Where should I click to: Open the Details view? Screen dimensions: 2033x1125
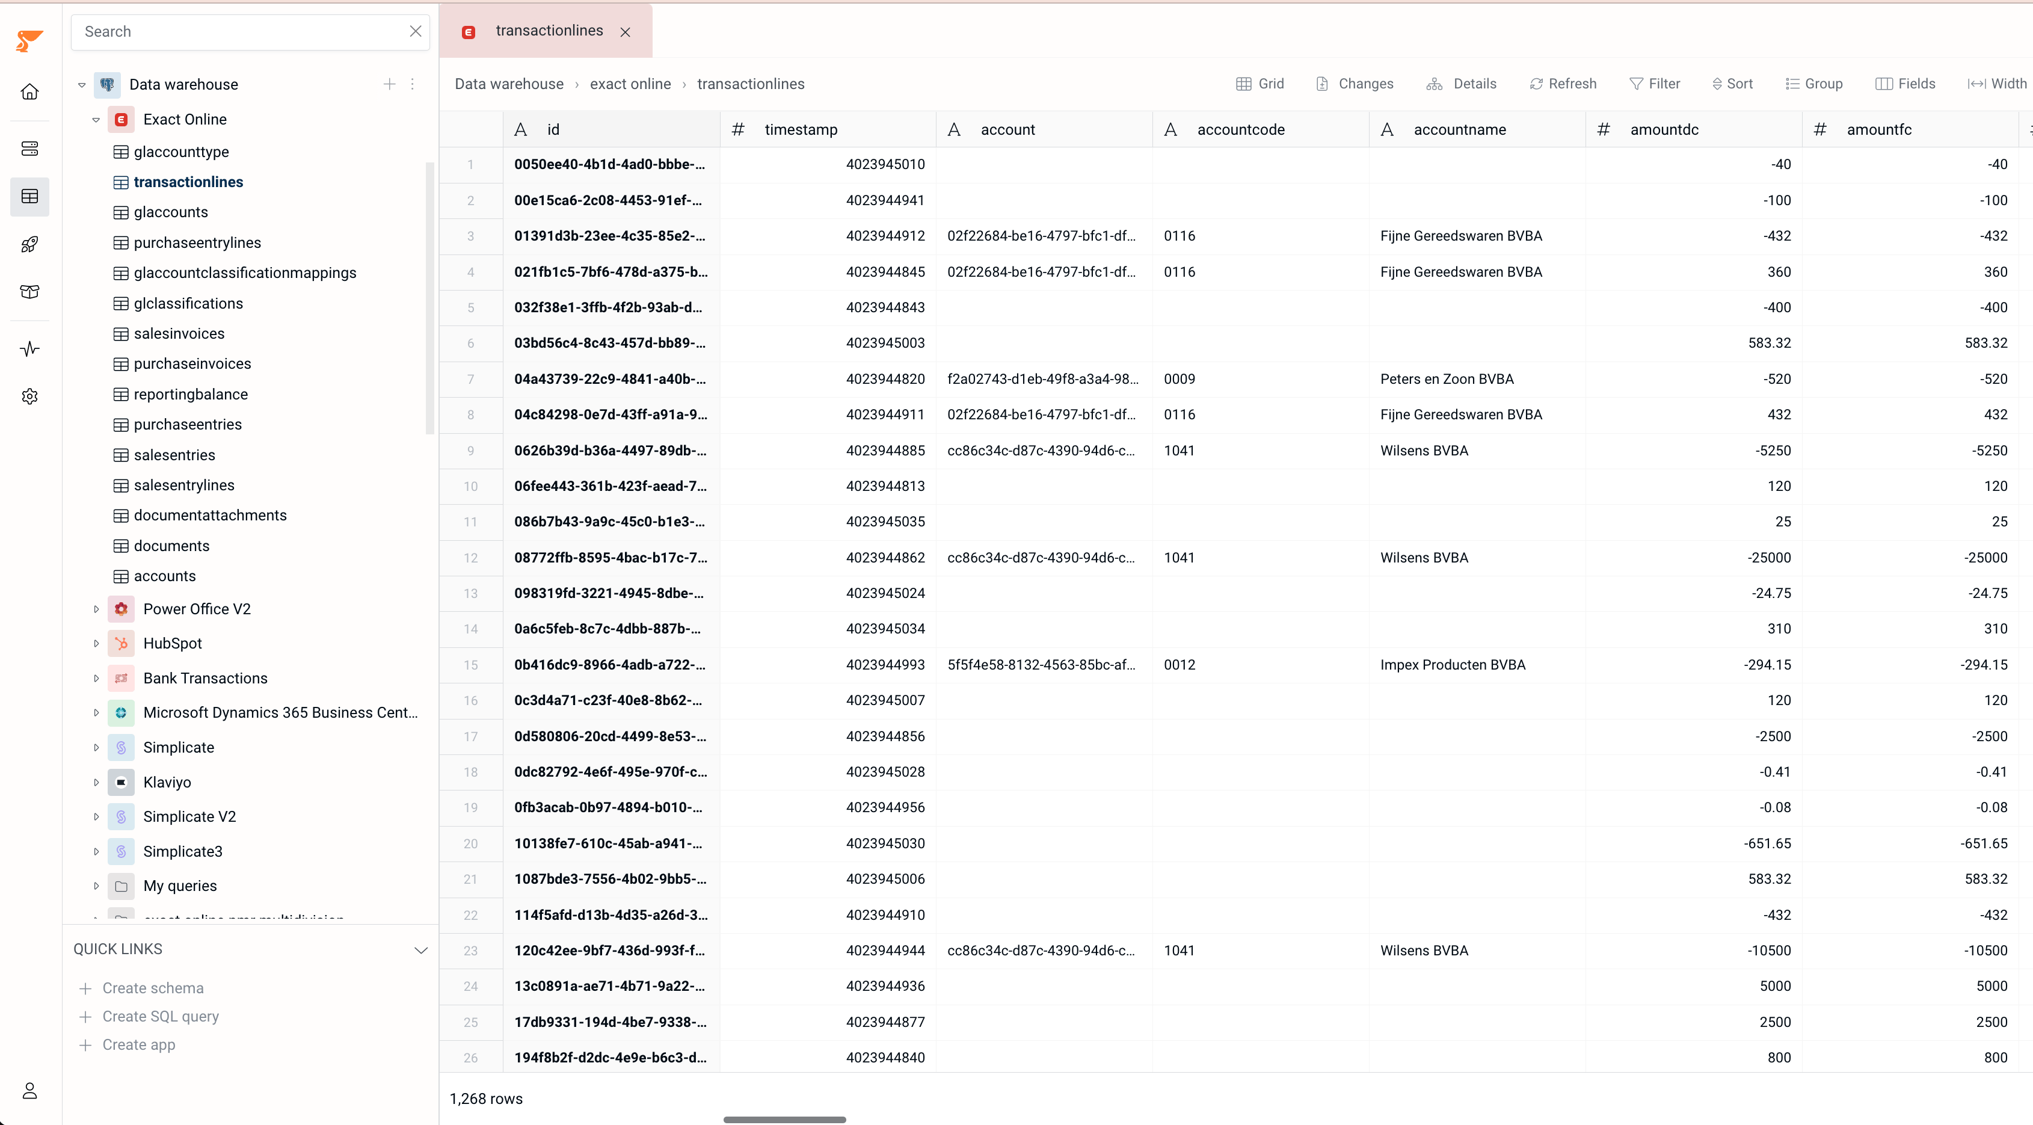click(x=1462, y=84)
